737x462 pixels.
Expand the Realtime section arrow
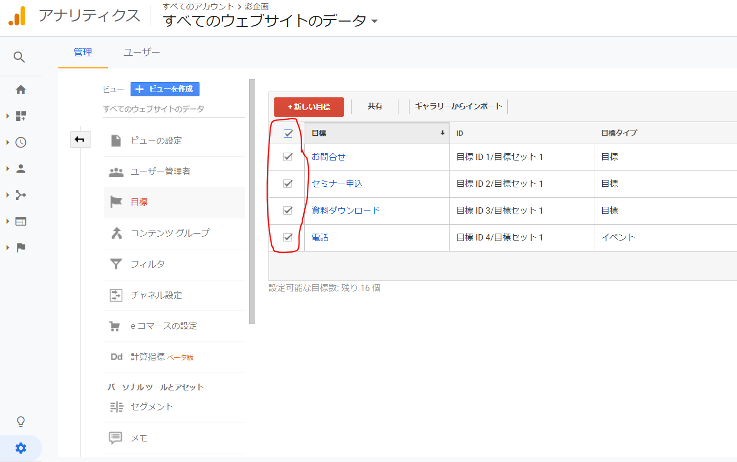(x=7, y=142)
